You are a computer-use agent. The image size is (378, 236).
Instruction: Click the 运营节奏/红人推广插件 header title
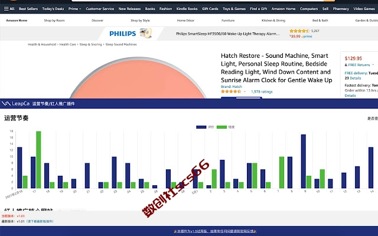coord(54,104)
